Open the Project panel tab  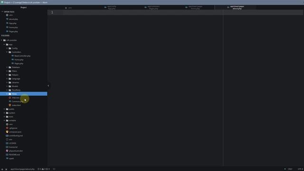pyautogui.click(x=24, y=8)
